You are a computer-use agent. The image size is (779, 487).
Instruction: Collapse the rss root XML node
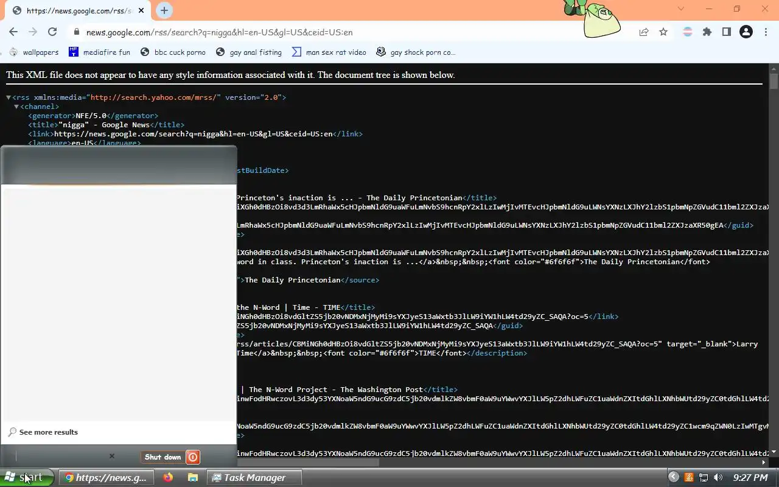[9, 97]
